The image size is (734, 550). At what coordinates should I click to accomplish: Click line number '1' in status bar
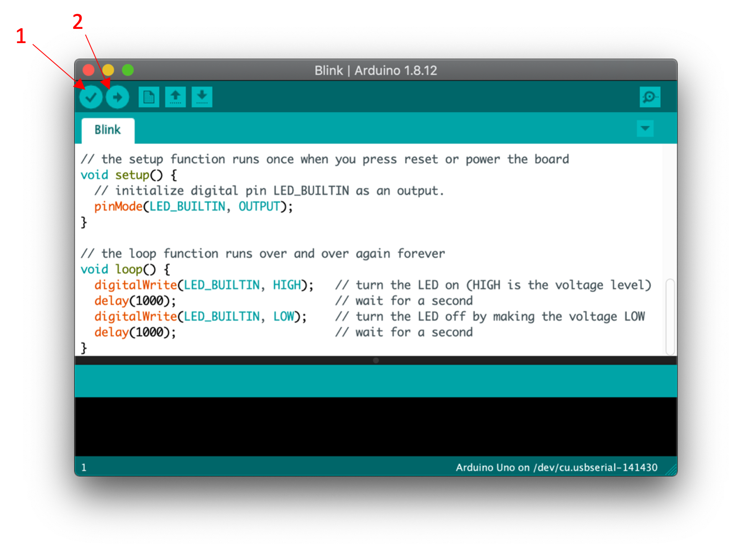tap(84, 468)
